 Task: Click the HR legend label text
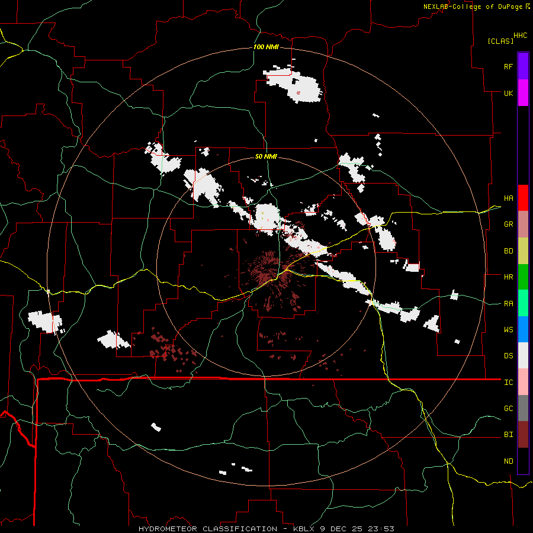(x=508, y=277)
